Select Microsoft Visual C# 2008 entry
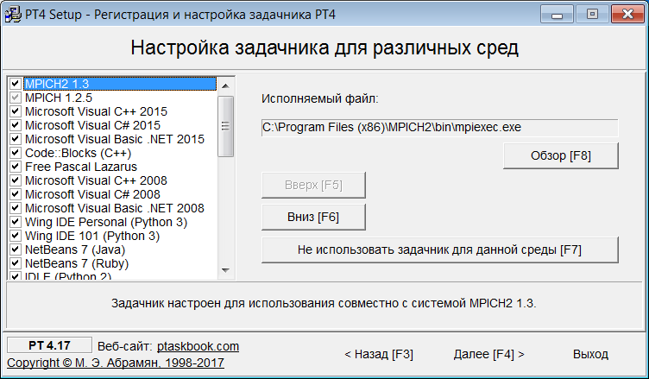 [92, 194]
